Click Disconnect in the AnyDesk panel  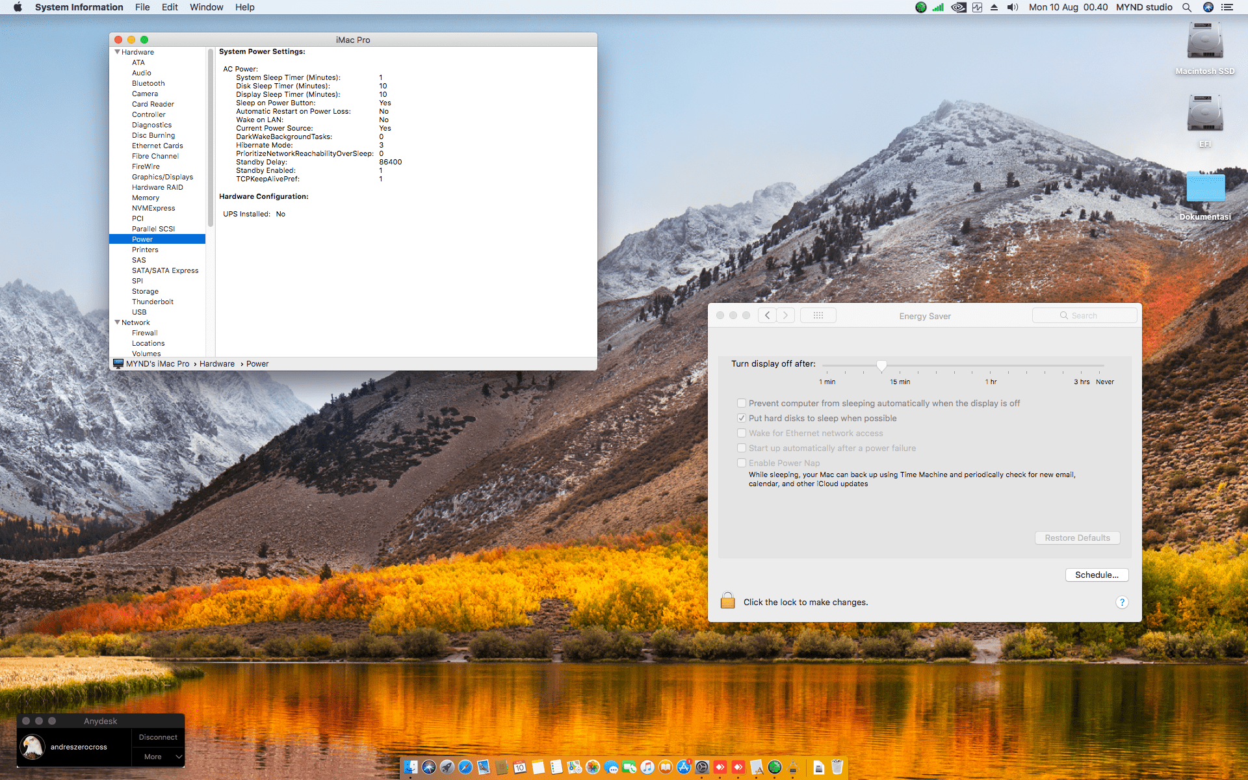(x=158, y=737)
